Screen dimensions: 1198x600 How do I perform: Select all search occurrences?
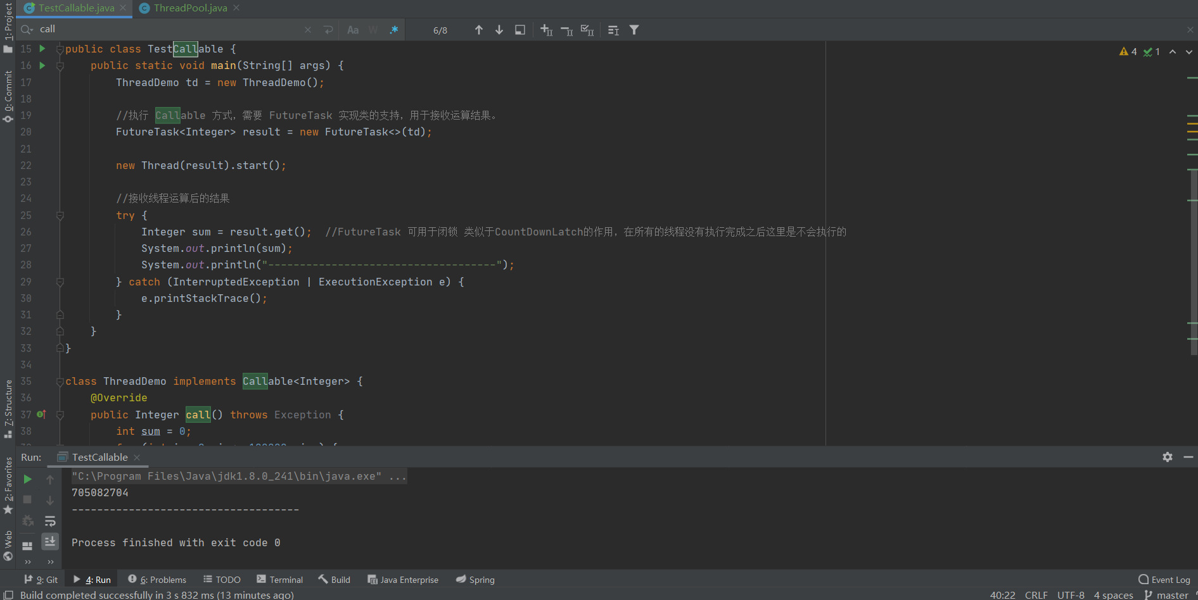[587, 30]
